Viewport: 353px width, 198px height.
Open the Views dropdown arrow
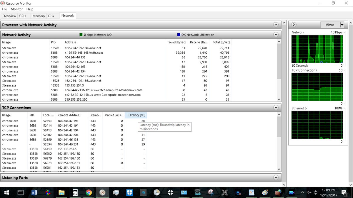(x=342, y=25)
